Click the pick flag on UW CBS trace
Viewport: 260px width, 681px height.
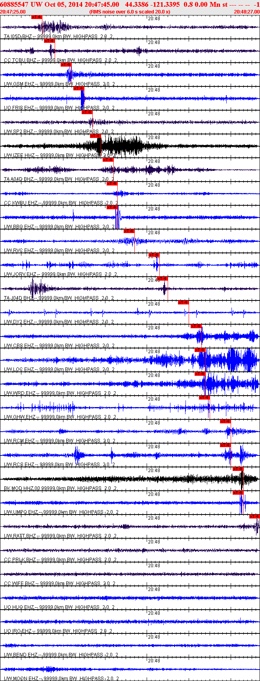(196, 326)
